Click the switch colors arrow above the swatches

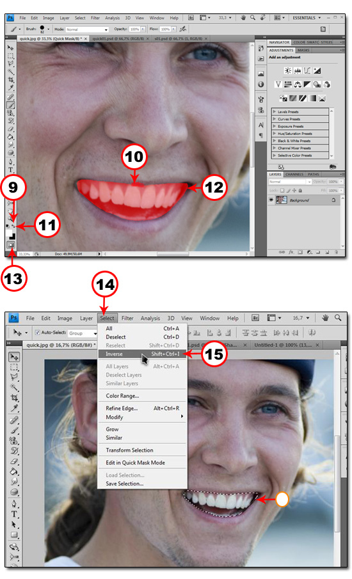[x=13, y=226]
